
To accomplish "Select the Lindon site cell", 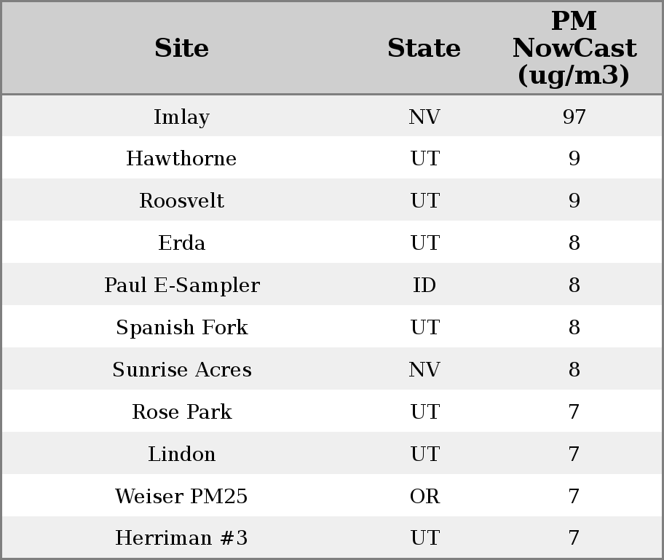I will pos(181,454).
